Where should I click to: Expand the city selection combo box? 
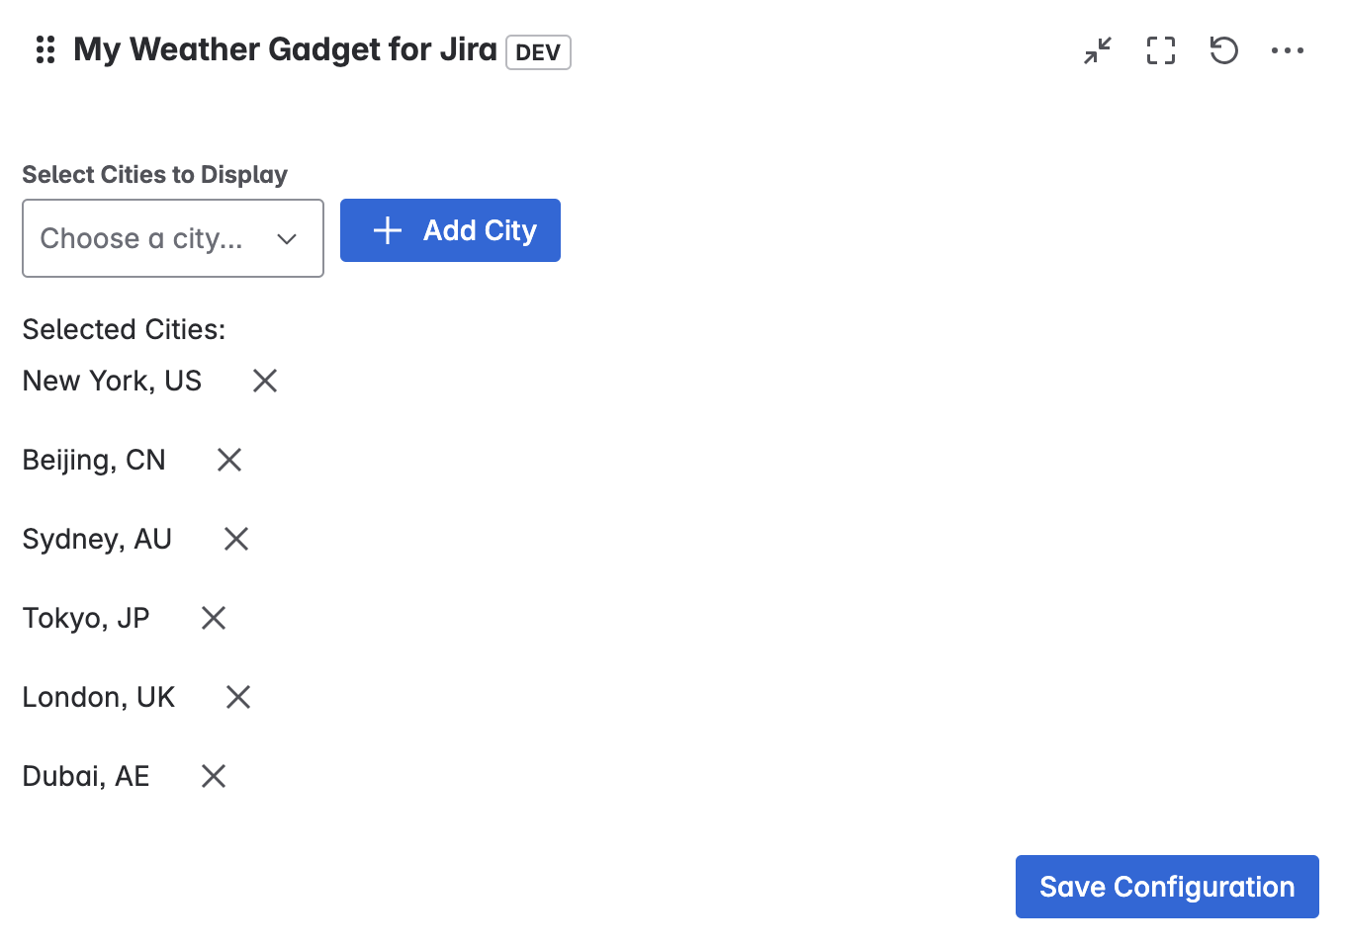[173, 238]
